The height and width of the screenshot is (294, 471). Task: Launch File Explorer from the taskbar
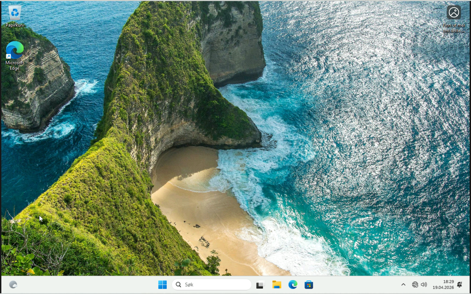(277, 285)
